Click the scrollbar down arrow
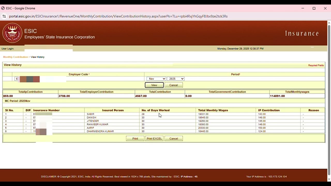Viewport: 331px width, 186px height. (x=329, y=179)
